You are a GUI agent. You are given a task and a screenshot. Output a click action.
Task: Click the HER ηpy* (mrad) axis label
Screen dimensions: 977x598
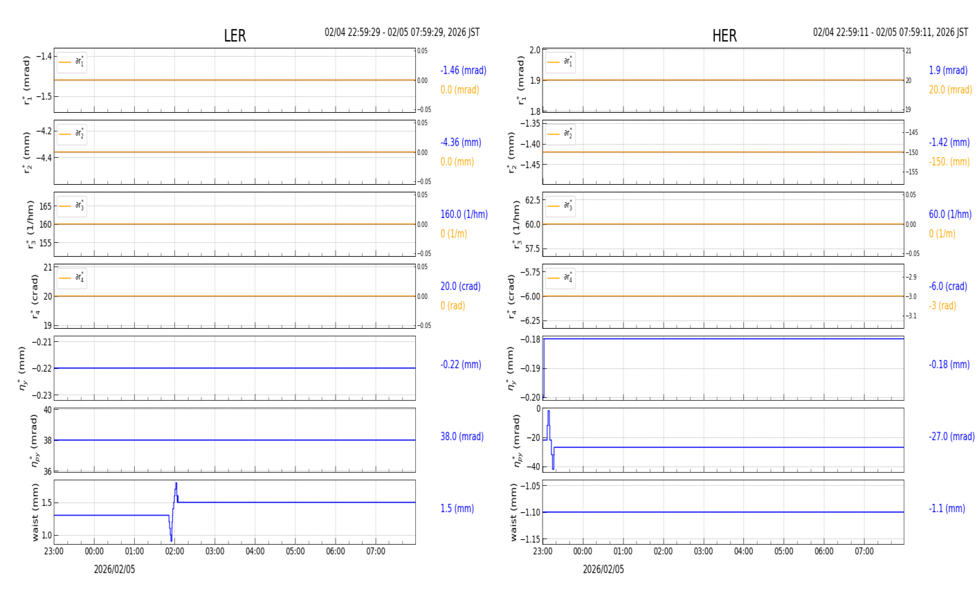click(x=518, y=440)
